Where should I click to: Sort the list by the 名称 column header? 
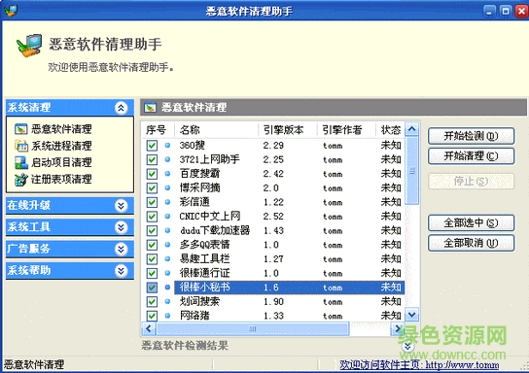pos(216,130)
